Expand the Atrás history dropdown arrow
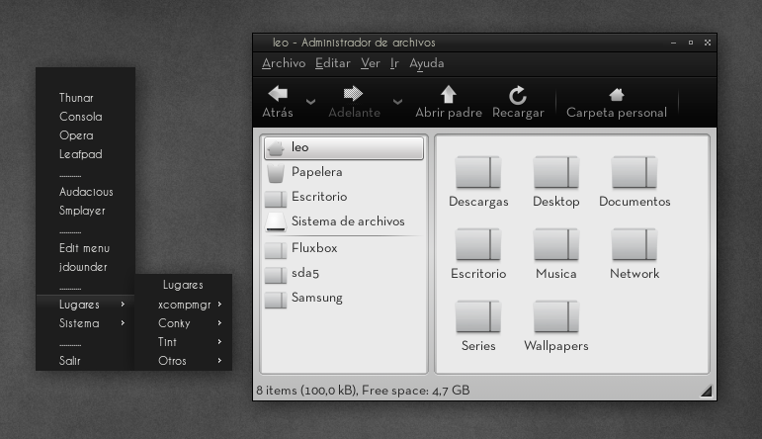 [310, 102]
